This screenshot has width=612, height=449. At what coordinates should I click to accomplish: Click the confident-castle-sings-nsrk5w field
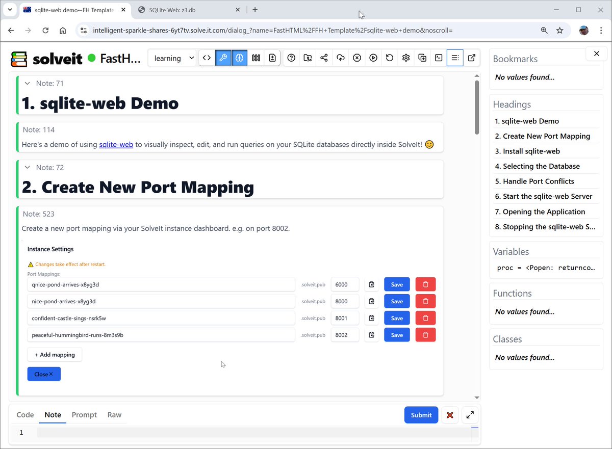pyautogui.click(x=161, y=318)
